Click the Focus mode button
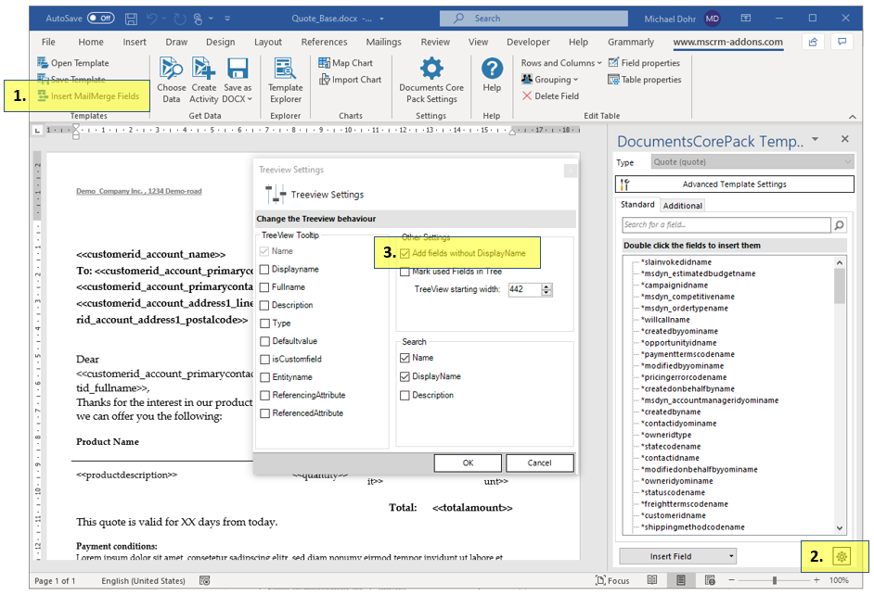This screenshot has width=874, height=596. (612, 580)
